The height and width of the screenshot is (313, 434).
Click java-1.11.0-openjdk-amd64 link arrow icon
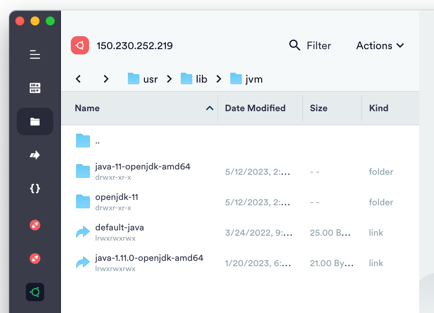(83, 262)
